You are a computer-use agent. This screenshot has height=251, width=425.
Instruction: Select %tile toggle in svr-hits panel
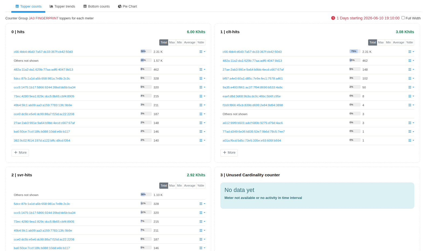201,185
